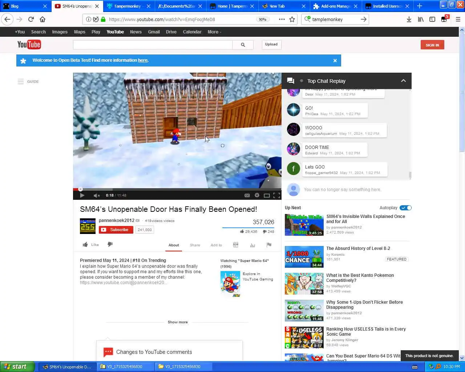Image resolution: width=465 pixels, height=372 pixels.
Task: Toggle closed captions CC icon
Action: coord(247,195)
